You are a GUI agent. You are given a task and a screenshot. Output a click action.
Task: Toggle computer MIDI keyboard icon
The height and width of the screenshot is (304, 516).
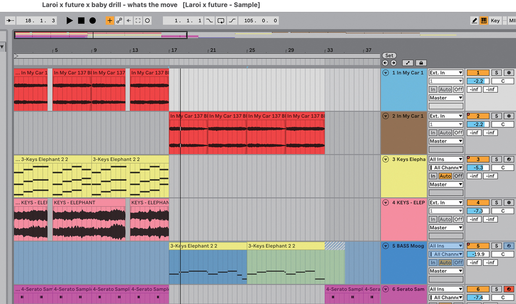tap(484, 21)
